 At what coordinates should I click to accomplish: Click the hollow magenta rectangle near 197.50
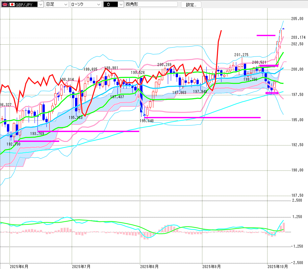272,93
